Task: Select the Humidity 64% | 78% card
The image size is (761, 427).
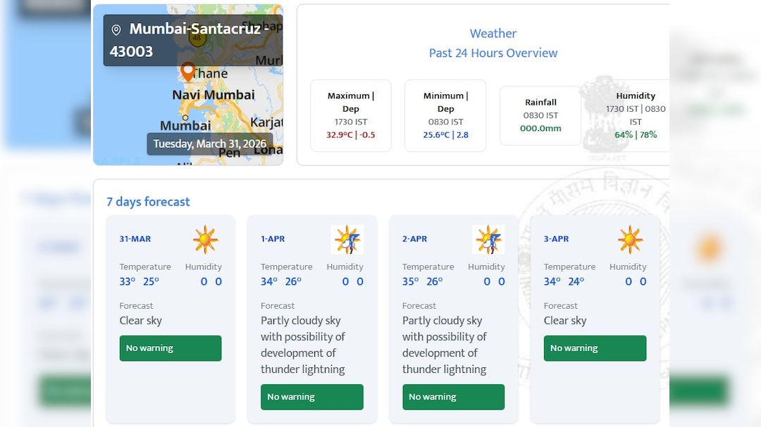Action: tap(635, 115)
